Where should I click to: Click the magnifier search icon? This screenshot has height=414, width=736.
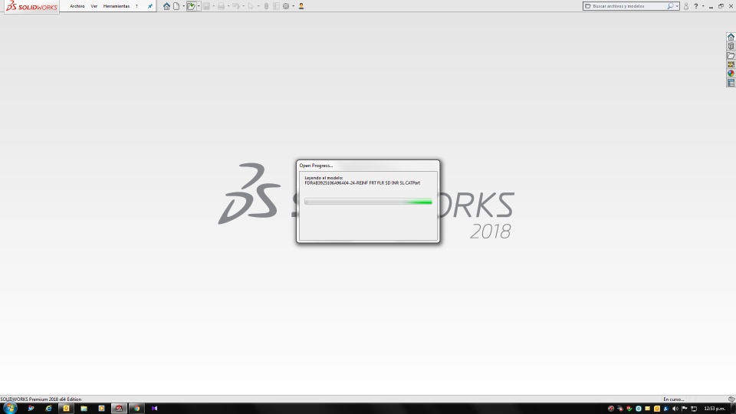point(670,6)
